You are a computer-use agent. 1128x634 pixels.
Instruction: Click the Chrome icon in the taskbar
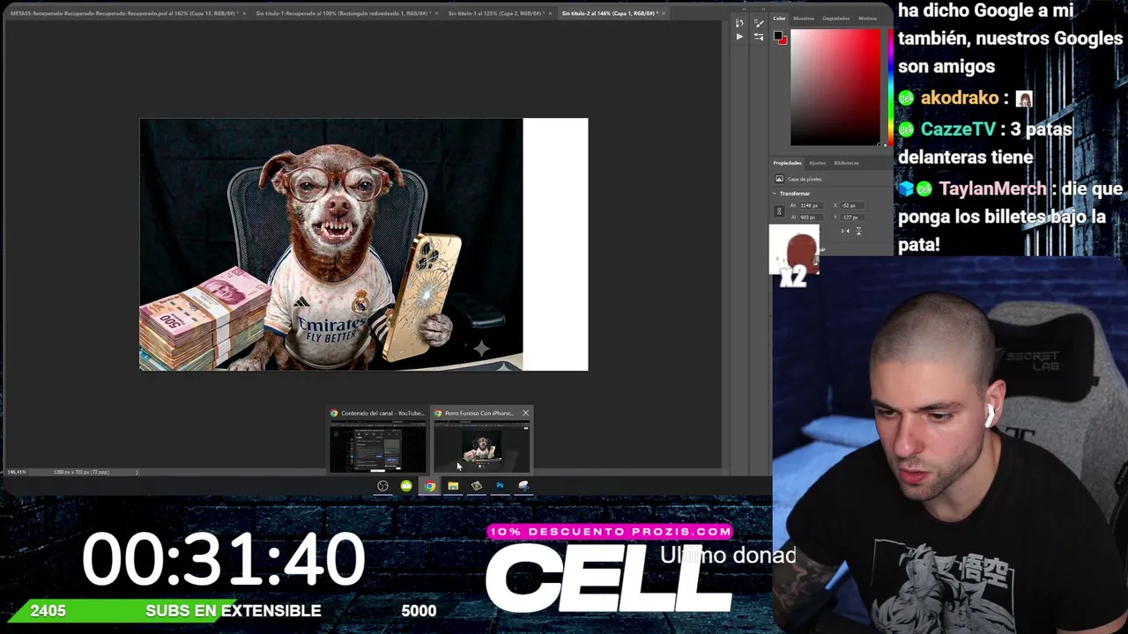pos(429,485)
